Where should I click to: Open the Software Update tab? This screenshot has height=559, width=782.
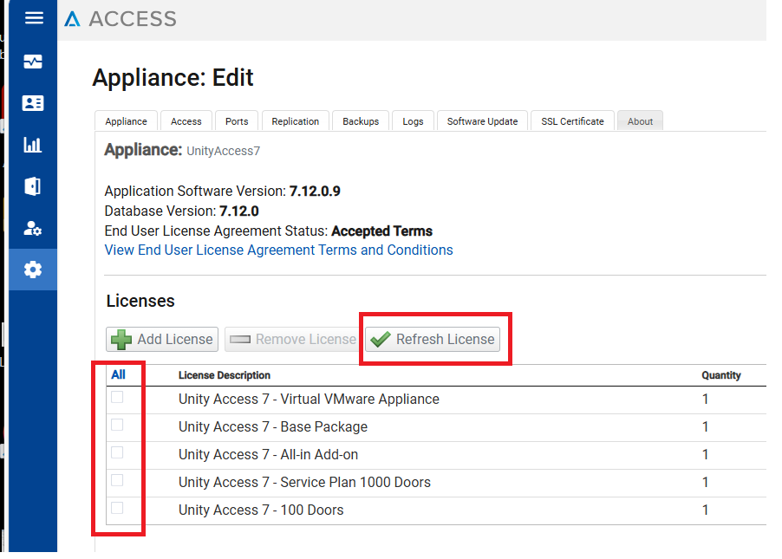click(x=482, y=121)
